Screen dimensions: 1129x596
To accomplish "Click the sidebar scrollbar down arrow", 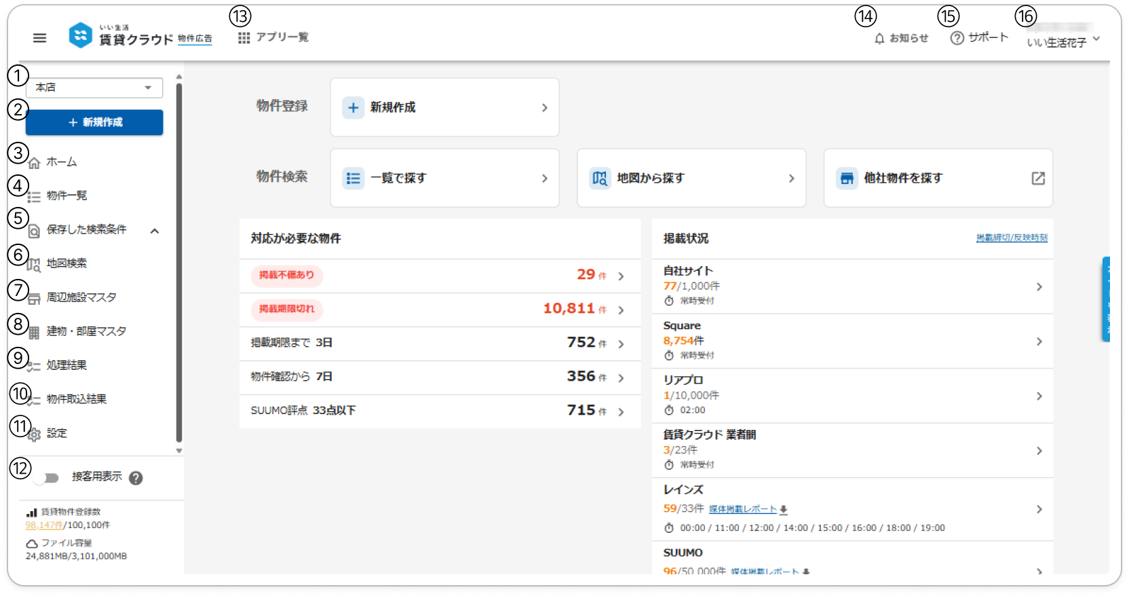I will [179, 450].
